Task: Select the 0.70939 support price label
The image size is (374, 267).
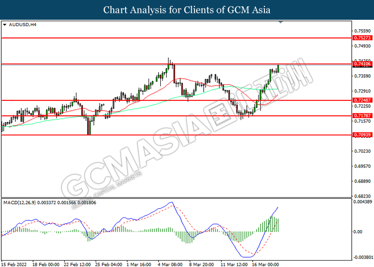Action: click(x=362, y=135)
